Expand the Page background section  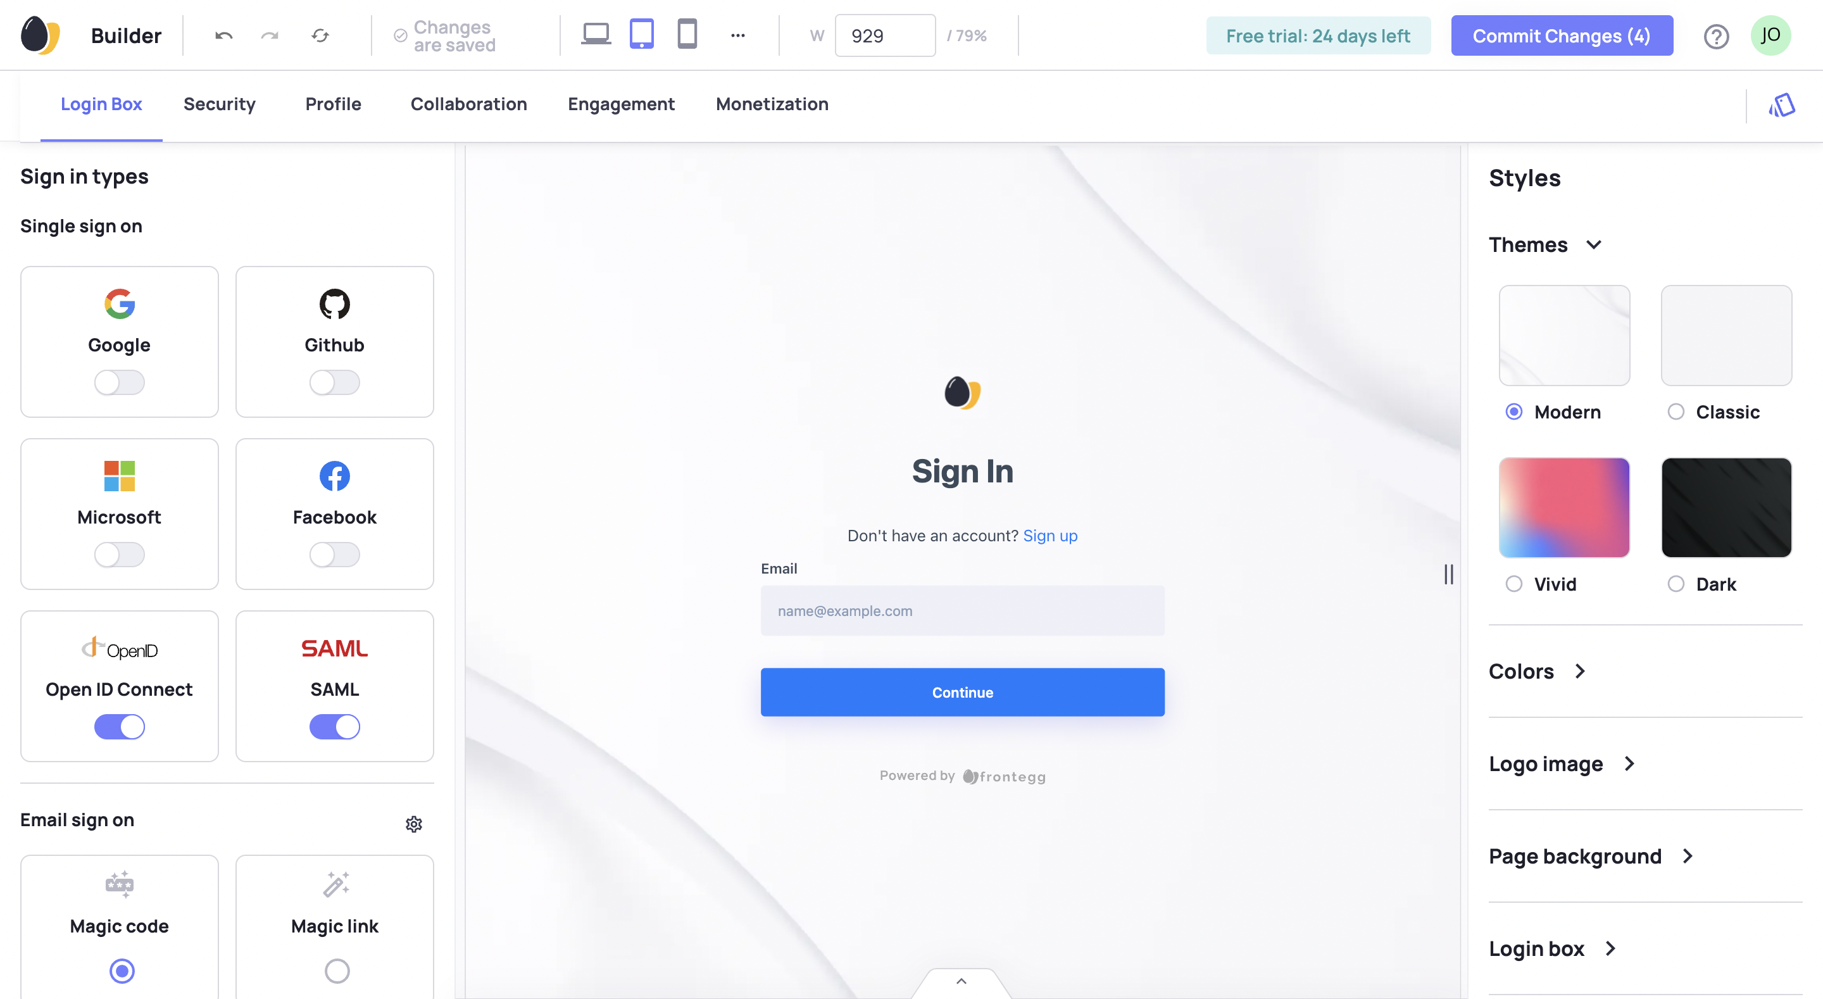tap(1591, 856)
